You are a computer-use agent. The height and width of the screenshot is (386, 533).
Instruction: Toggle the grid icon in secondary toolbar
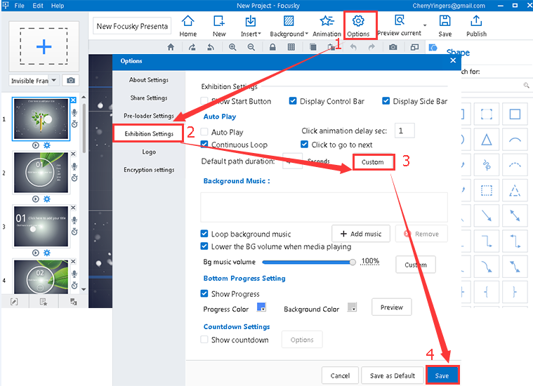coord(291,47)
